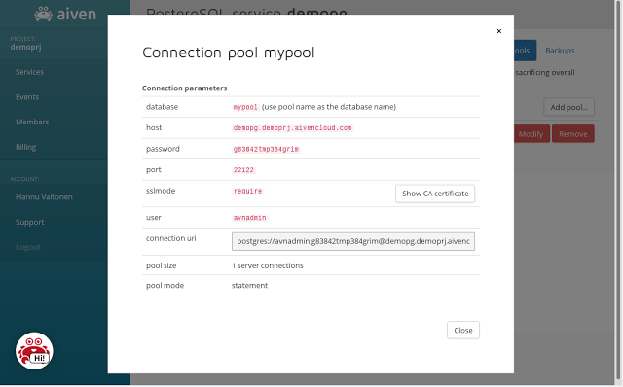623x387 pixels.
Task: Open the Members page
Action: [x=32, y=122]
